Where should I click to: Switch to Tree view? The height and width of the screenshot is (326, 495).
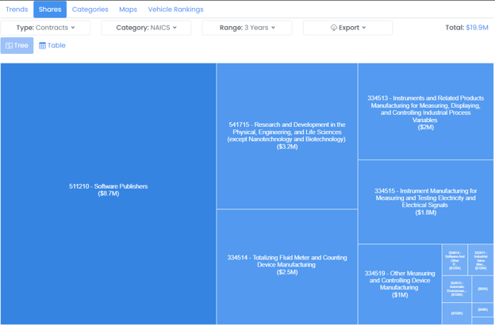(17, 45)
